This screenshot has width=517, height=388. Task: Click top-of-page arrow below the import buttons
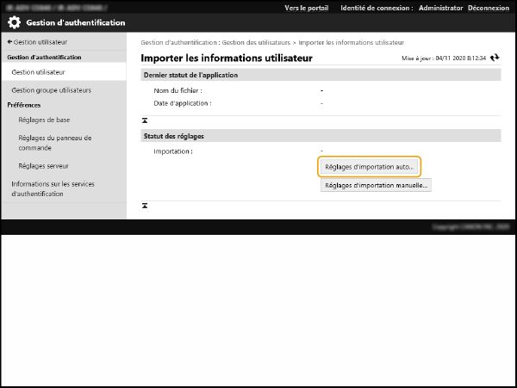(x=146, y=206)
